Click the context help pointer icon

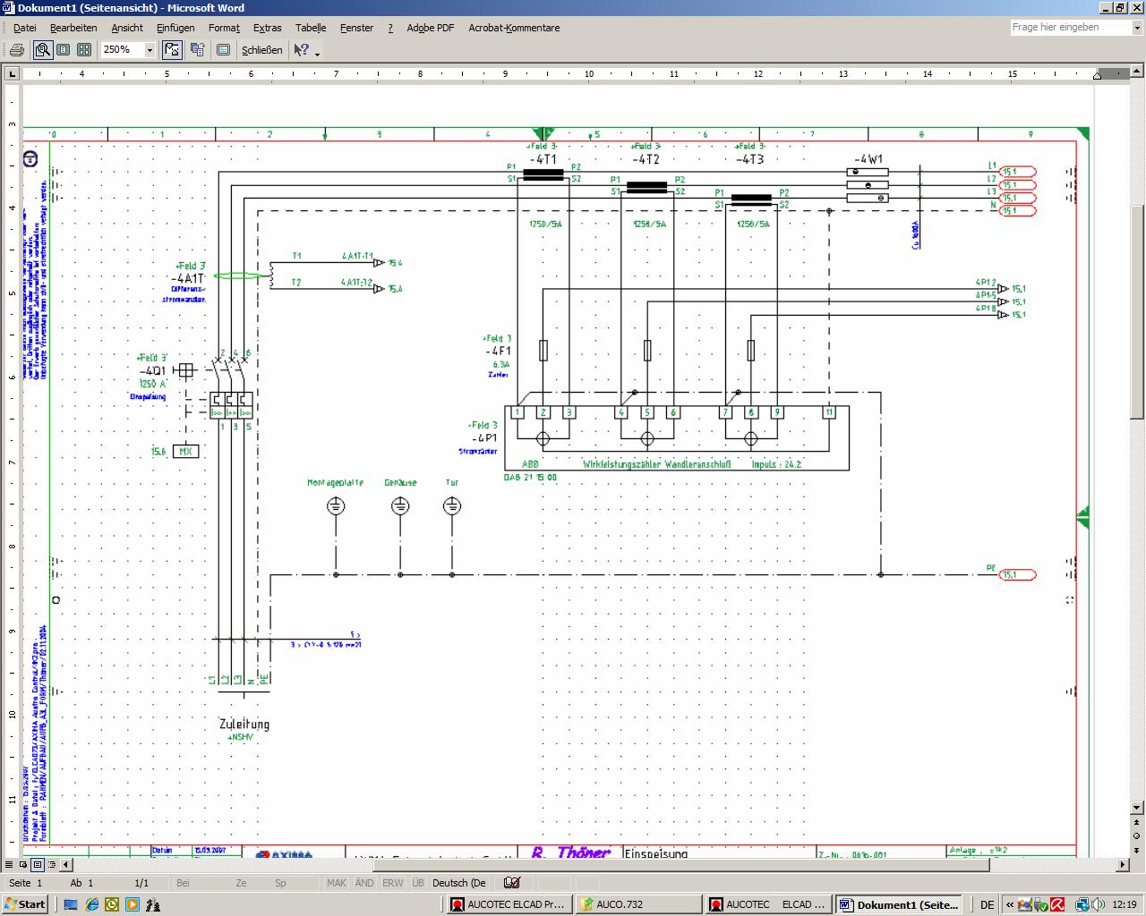click(302, 50)
